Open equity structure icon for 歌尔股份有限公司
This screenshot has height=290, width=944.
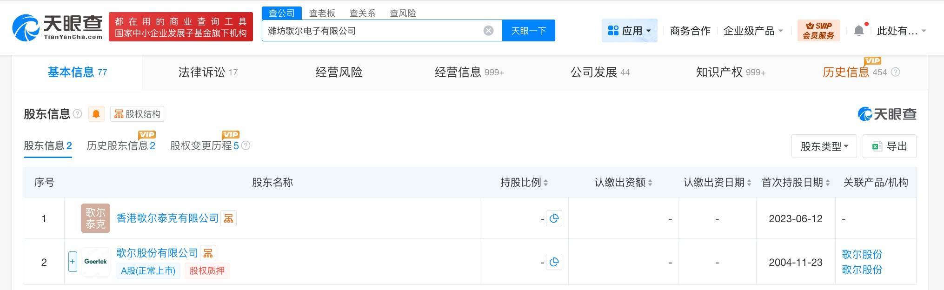click(x=208, y=253)
